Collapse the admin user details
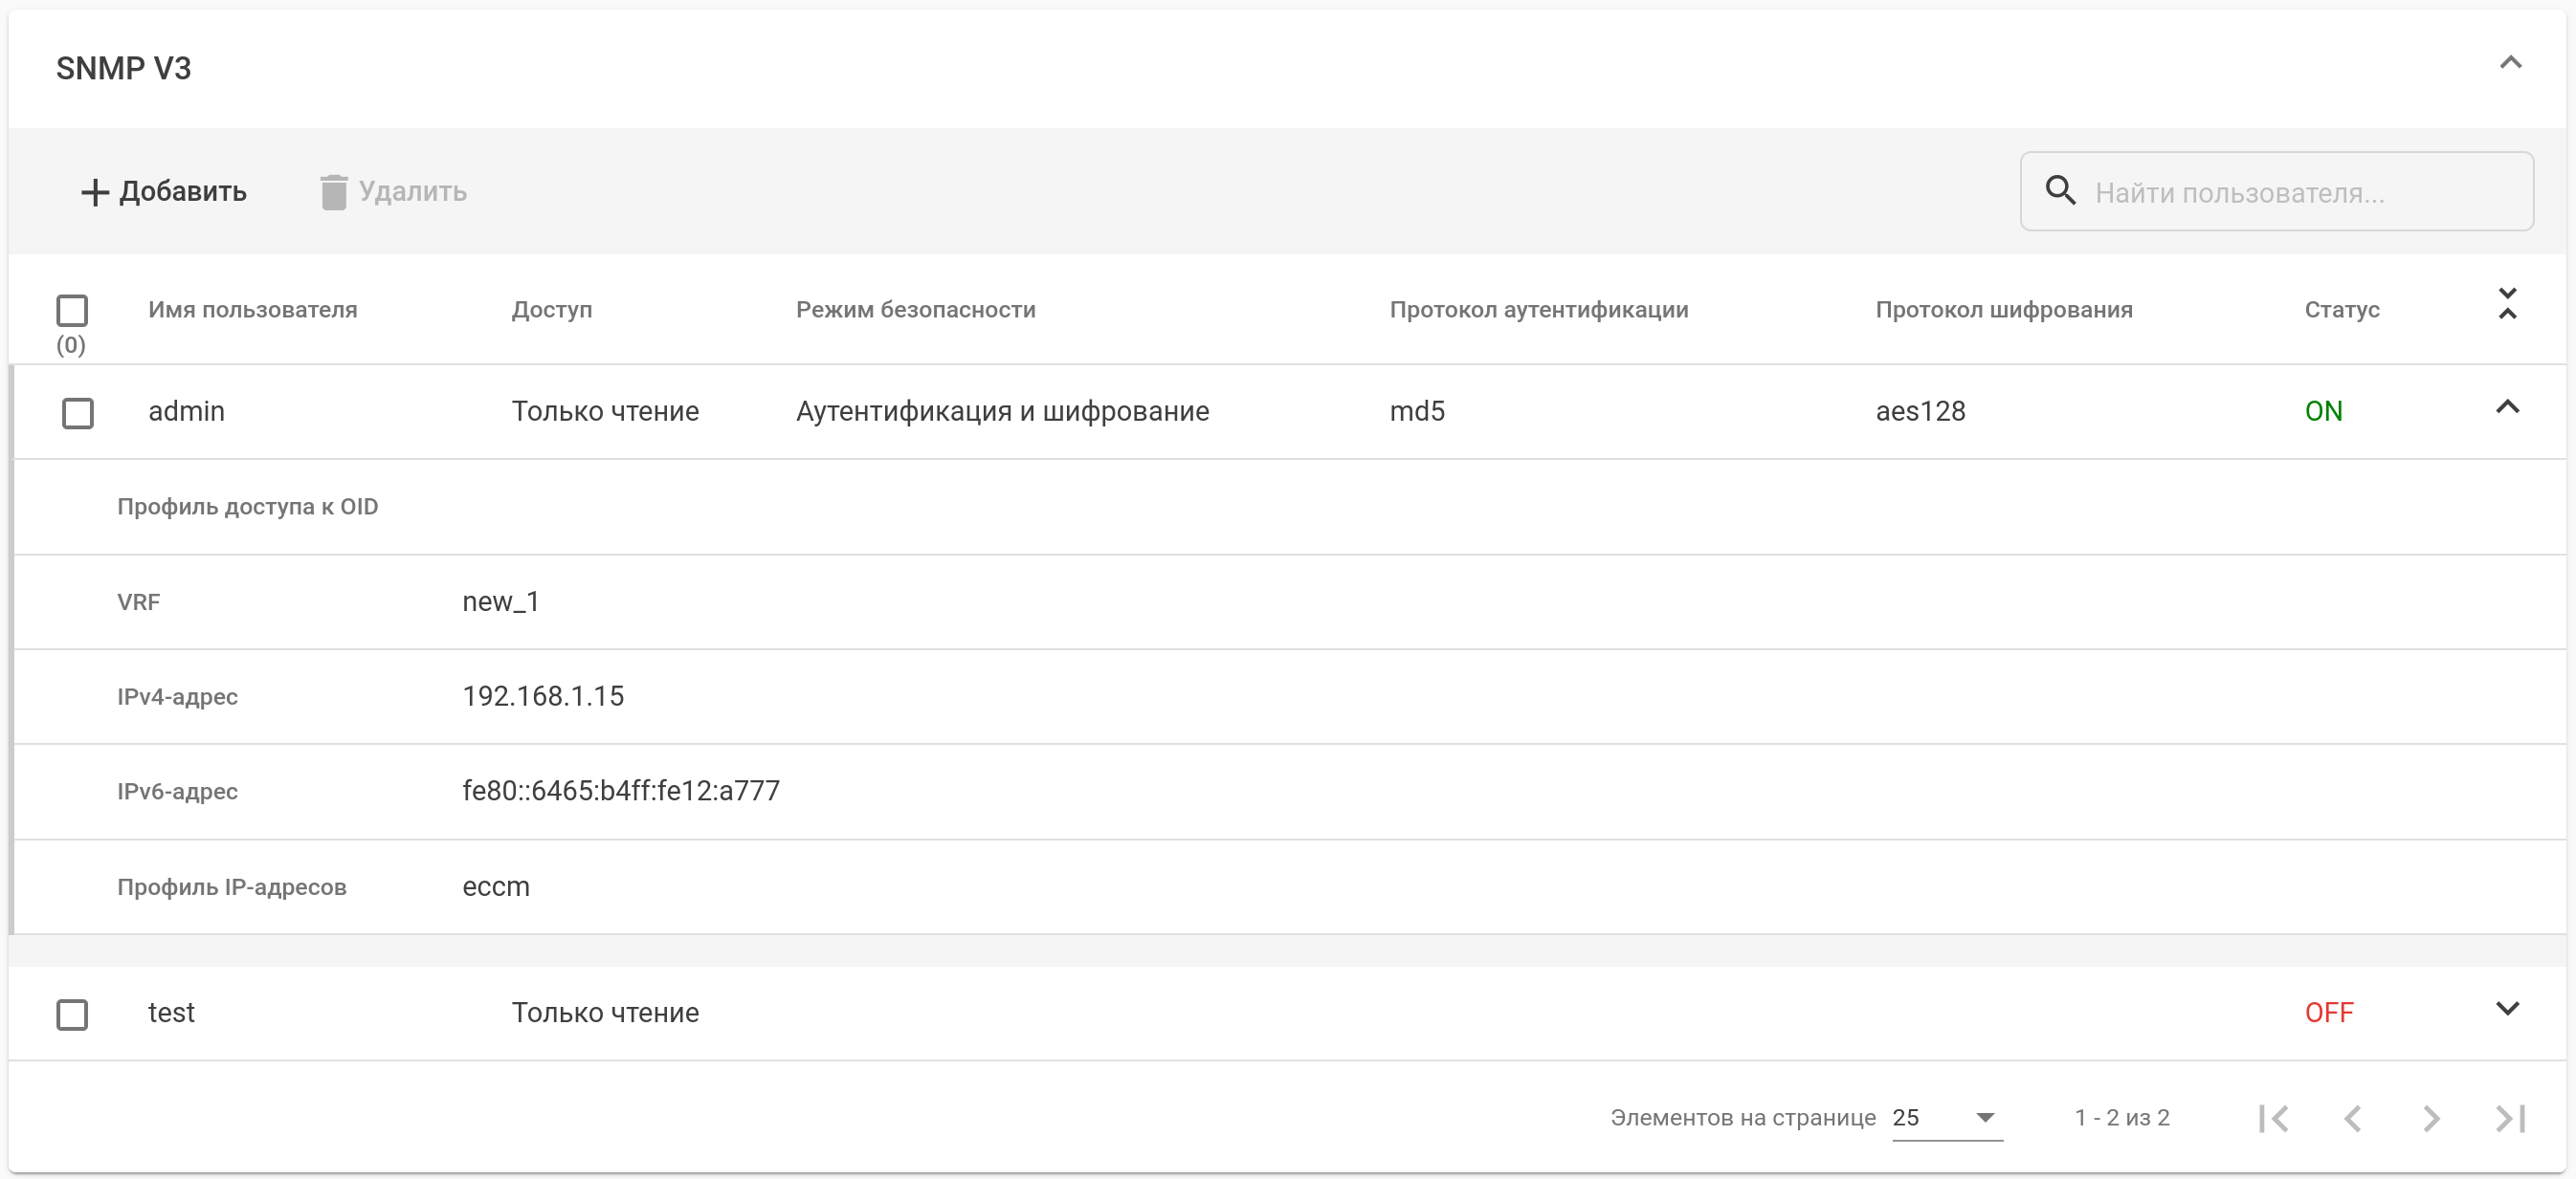 click(x=2507, y=406)
